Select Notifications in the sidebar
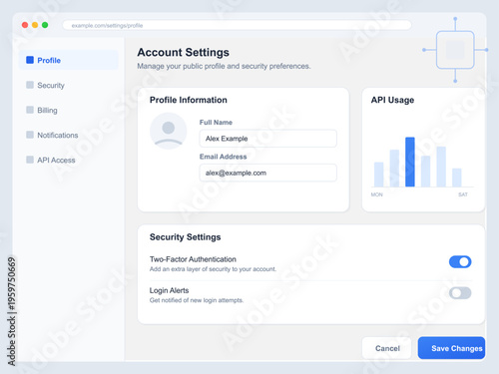499x374 pixels. click(x=69, y=135)
